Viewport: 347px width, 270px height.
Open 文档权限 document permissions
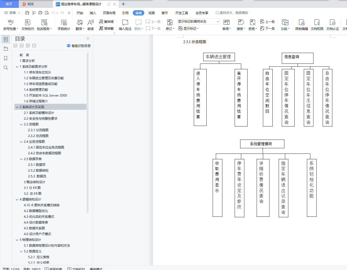pos(317,25)
